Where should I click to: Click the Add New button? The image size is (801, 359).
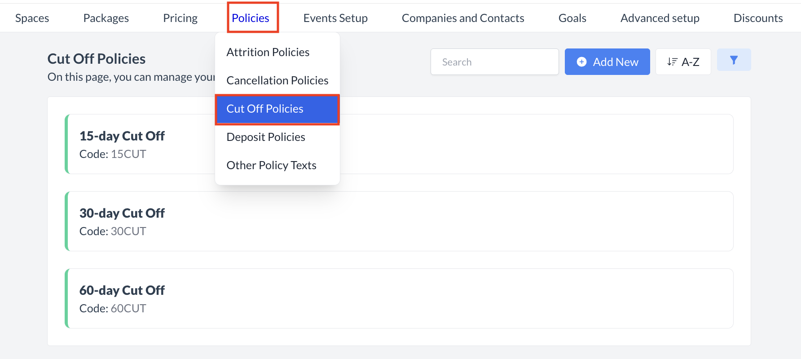click(607, 61)
